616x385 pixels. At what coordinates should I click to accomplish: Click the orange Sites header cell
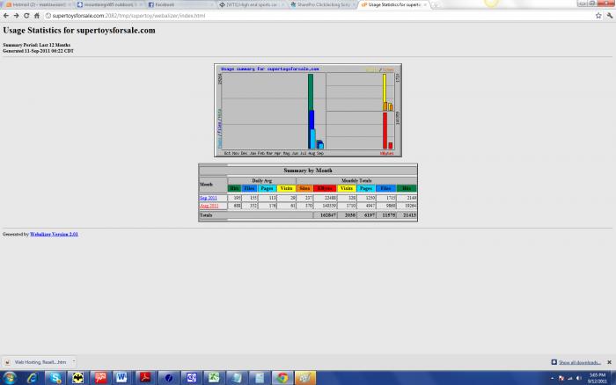coord(304,189)
